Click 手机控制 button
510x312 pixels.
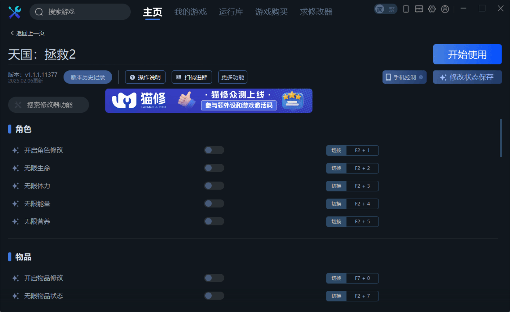click(404, 77)
